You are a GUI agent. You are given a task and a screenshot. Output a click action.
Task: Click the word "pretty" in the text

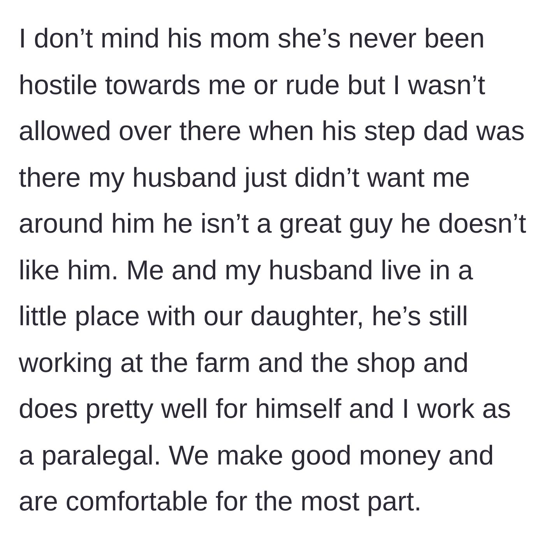tap(119, 409)
